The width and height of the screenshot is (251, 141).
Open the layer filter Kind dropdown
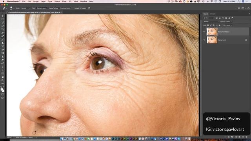(209, 18)
